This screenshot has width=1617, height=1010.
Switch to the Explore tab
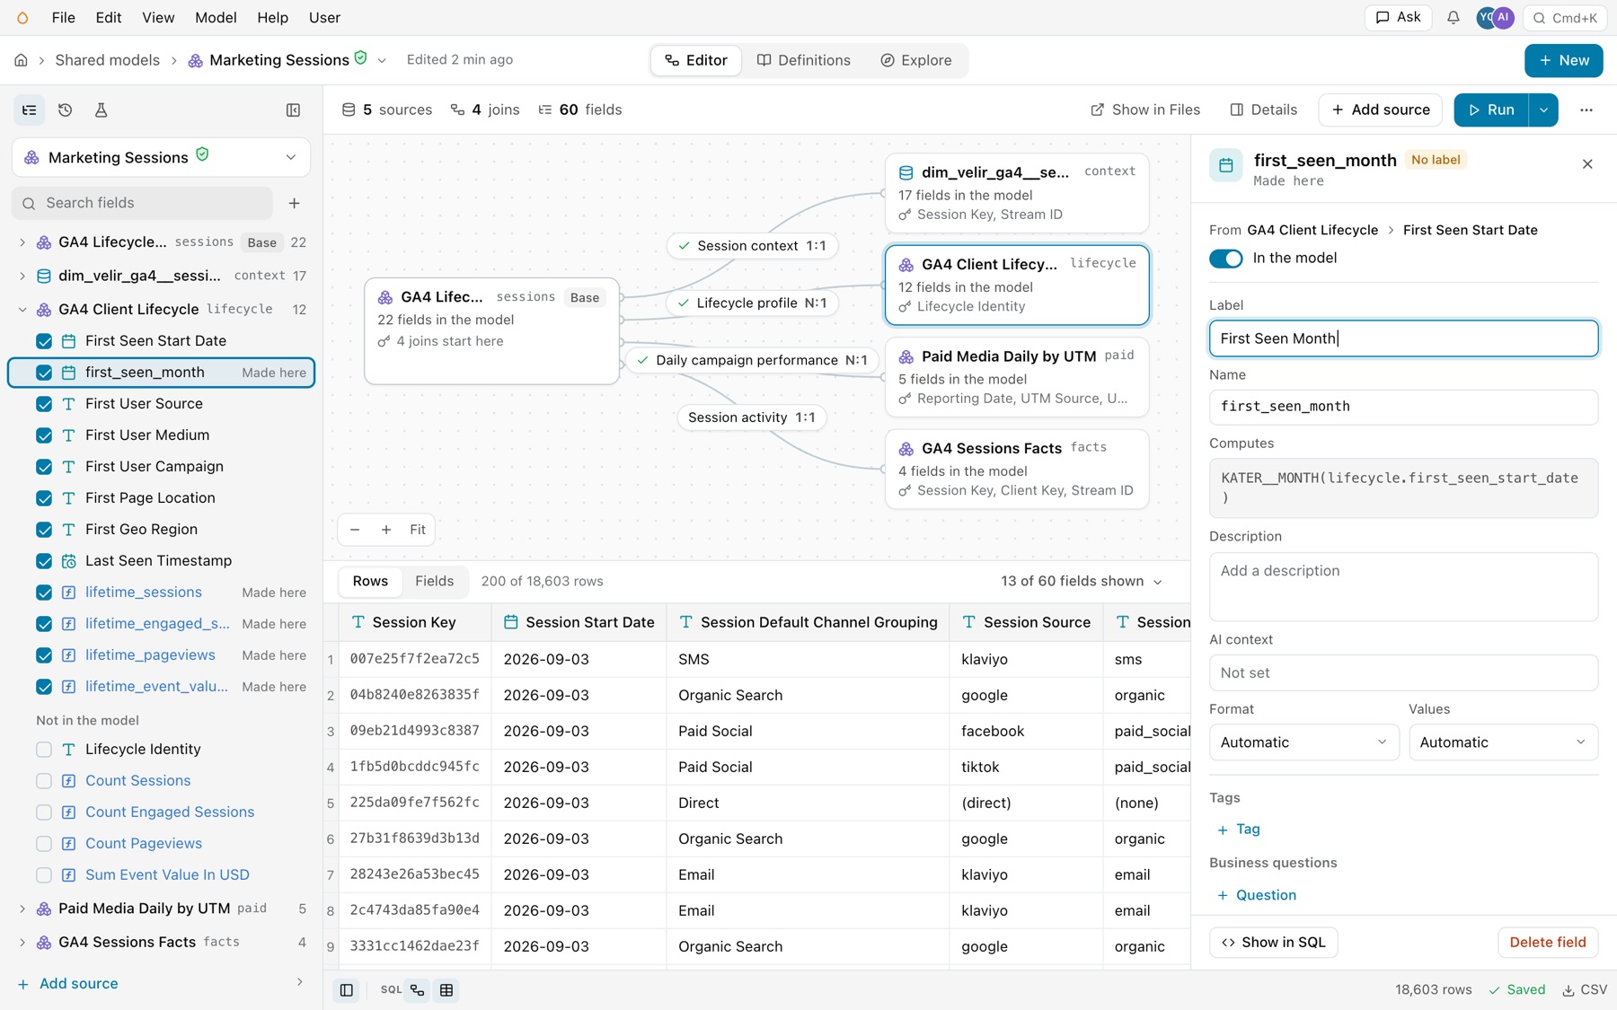916,60
